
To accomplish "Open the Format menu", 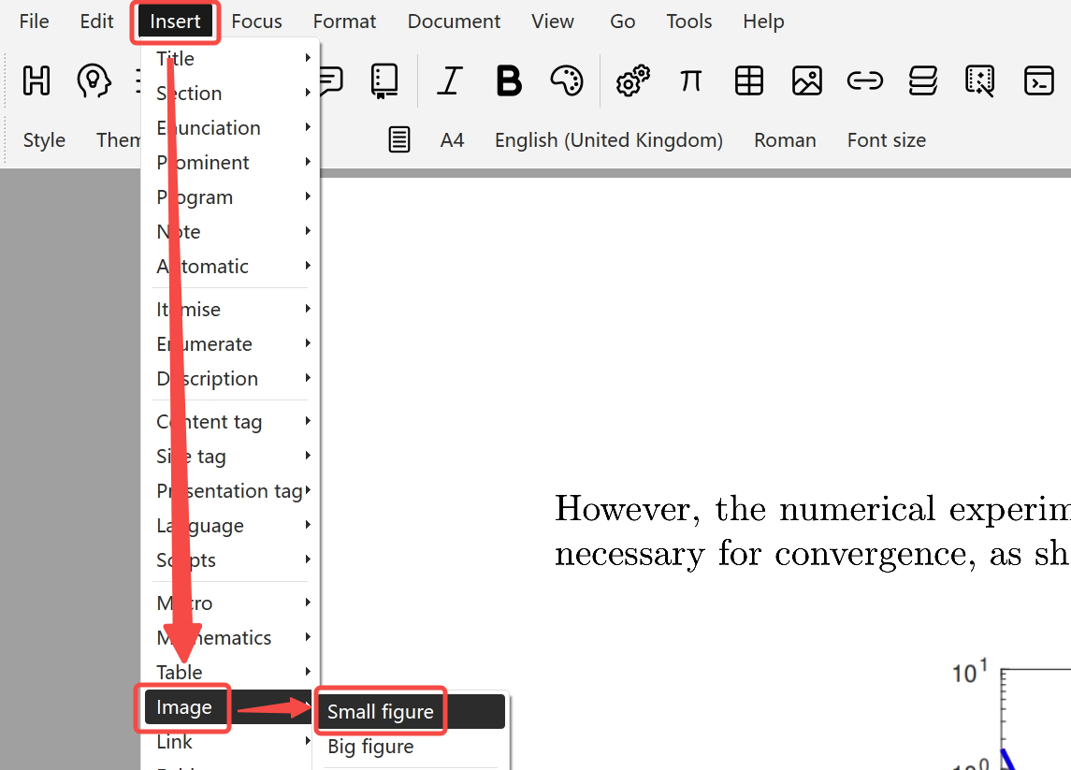I will (345, 22).
